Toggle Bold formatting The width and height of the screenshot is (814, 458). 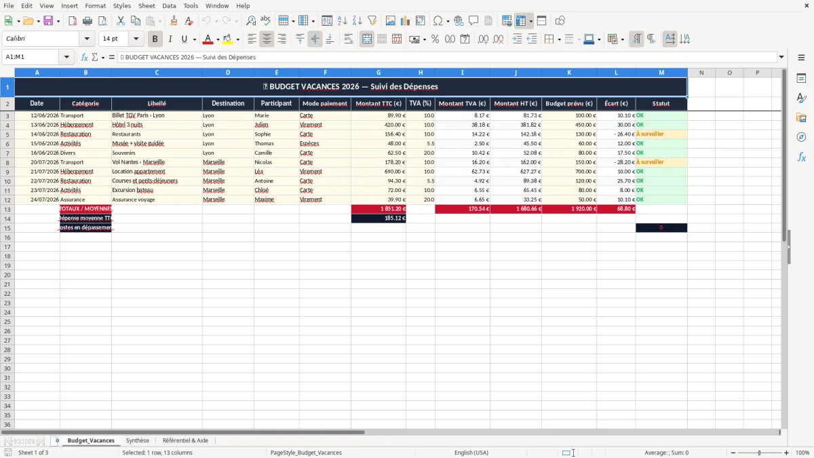[155, 39]
